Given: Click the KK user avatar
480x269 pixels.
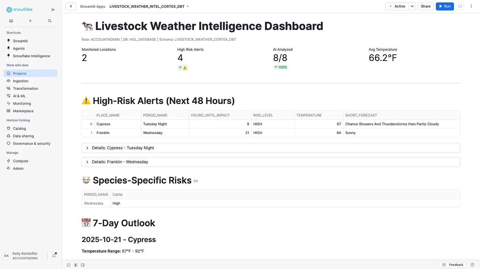Looking at the screenshot, I should pyautogui.click(x=7, y=256).
